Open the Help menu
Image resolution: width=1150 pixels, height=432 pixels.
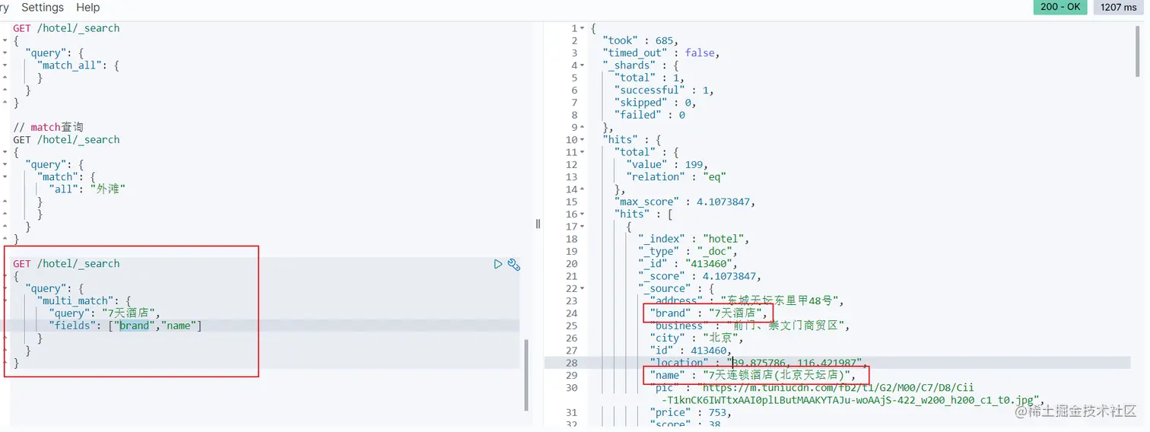tap(88, 7)
